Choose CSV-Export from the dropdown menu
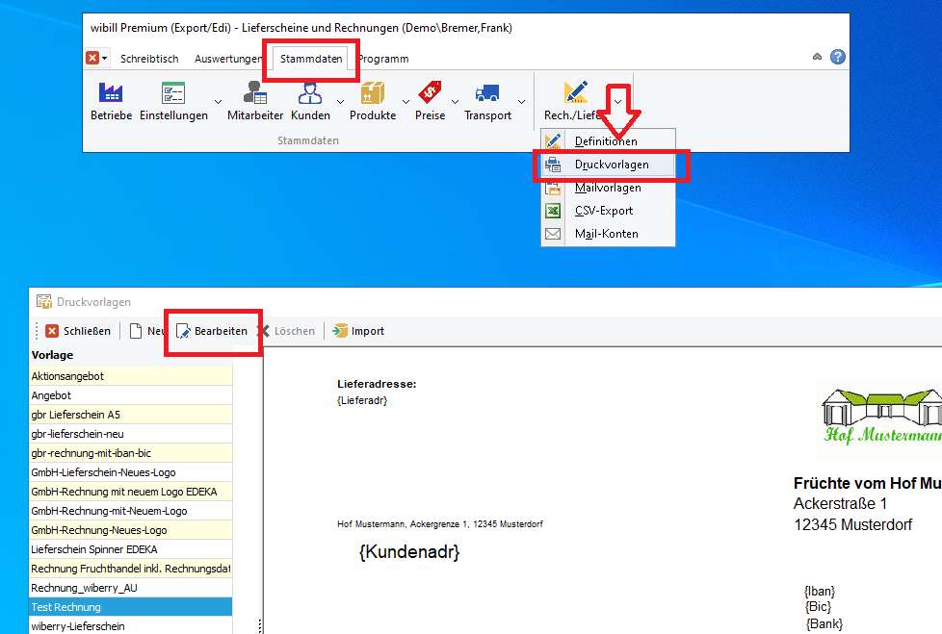Viewport: 942px width, 634px height. 608,211
